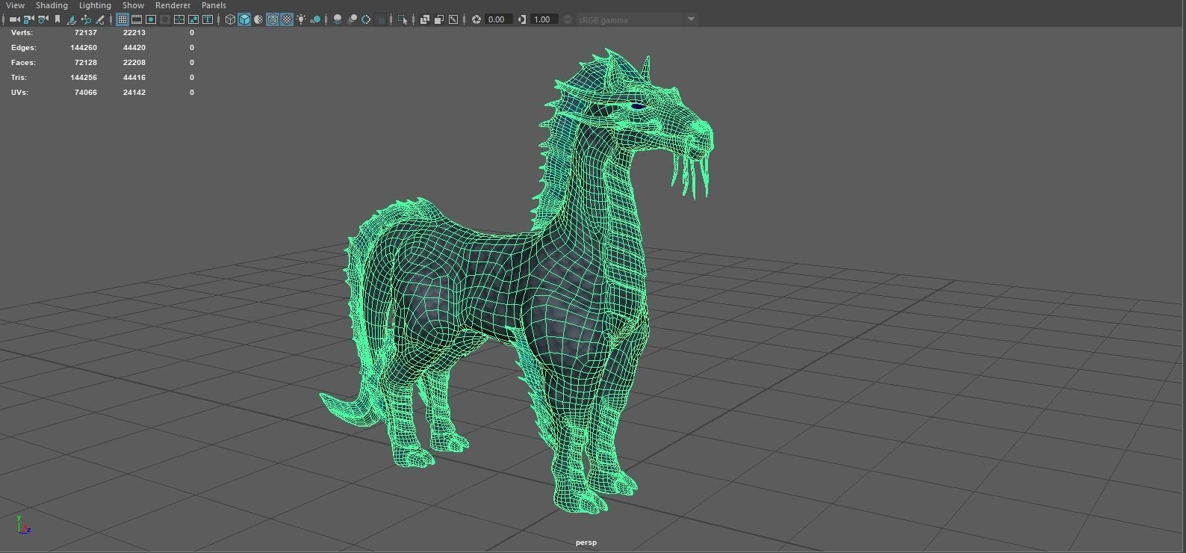Click the X-Ray display icon
The image size is (1186, 553).
425,19
